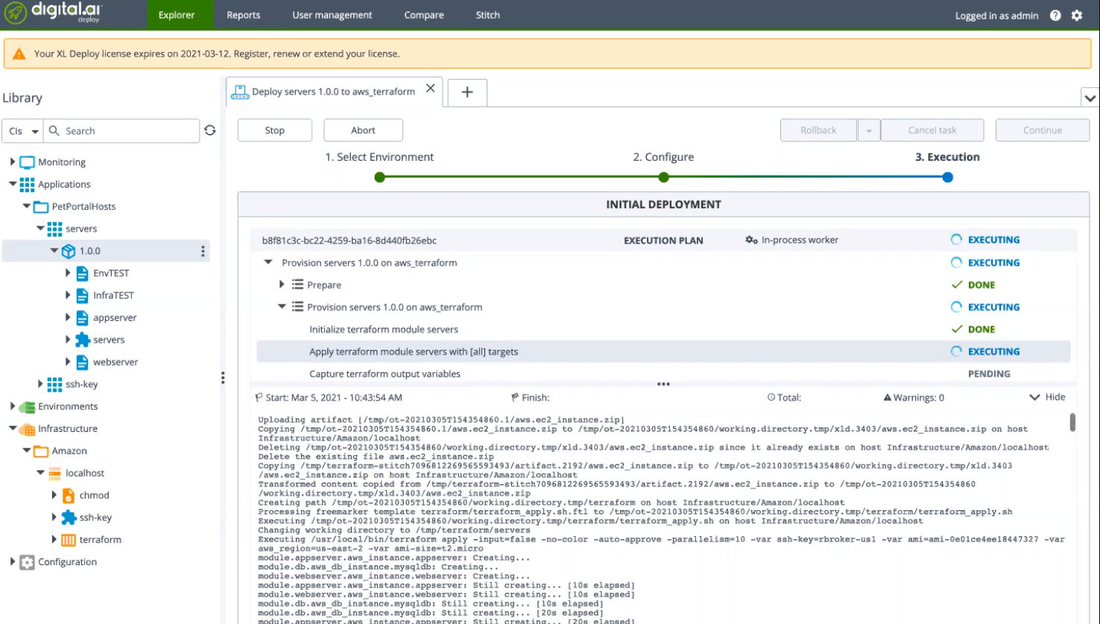The width and height of the screenshot is (1100, 624).
Task: Select the InfraTEST tree item
Action: point(113,296)
